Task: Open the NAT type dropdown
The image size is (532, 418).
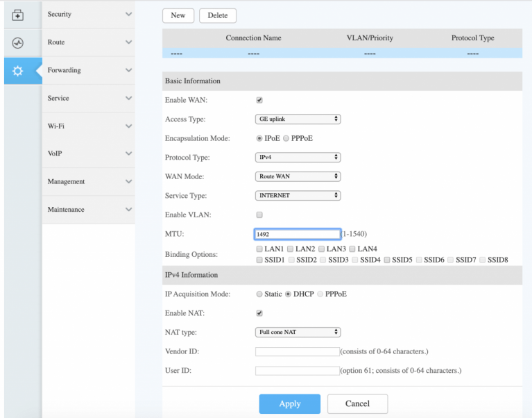Action: (298, 333)
